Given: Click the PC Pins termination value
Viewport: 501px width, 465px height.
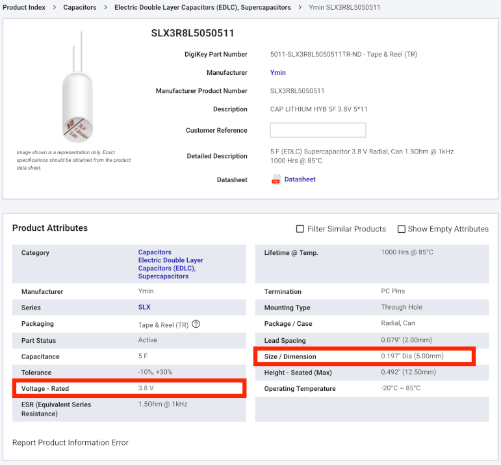Looking at the screenshot, I should pos(392,291).
